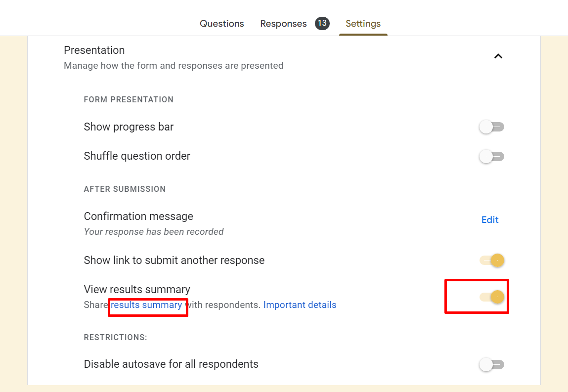
Task: Turn on Shuffle question order
Action: [491, 156]
